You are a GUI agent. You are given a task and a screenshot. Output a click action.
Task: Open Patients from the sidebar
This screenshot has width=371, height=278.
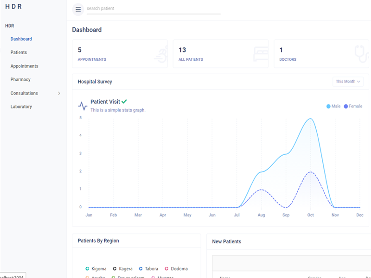tap(19, 53)
